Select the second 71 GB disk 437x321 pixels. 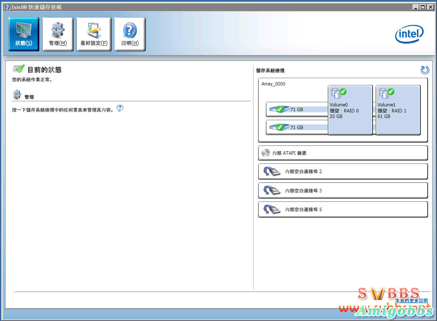296,127
